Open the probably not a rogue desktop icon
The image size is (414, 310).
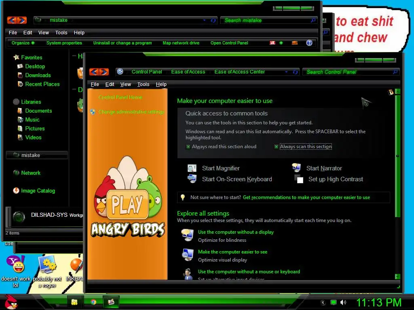pyautogui.click(x=47, y=264)
